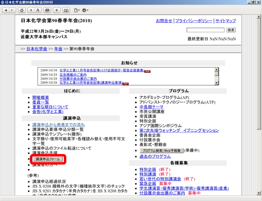Click 講演申込テンプレート(雛形) text
Image resolution: width=262 pixels, height=201 pixels.
57,134
